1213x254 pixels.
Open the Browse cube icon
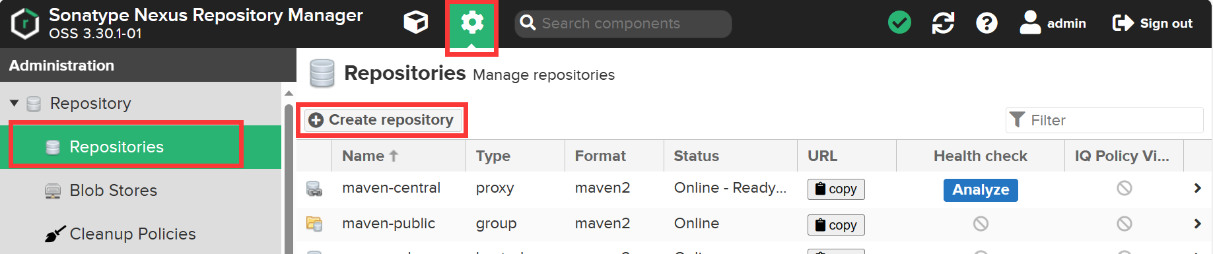point(416,23)
